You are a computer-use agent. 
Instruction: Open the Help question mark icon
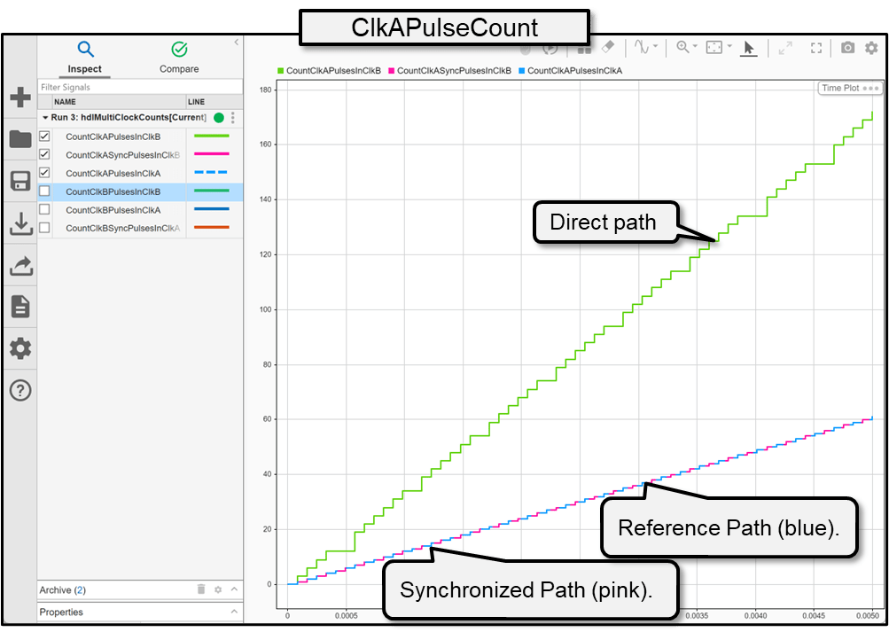[x=19, y=390]
